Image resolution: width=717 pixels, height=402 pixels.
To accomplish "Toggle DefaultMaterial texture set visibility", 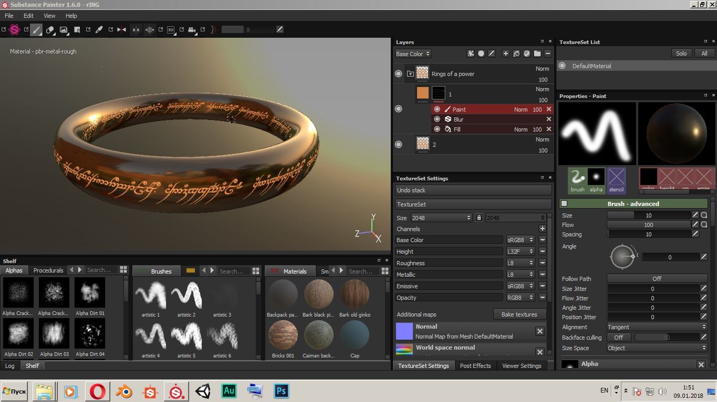I will [x=562, y=66].
